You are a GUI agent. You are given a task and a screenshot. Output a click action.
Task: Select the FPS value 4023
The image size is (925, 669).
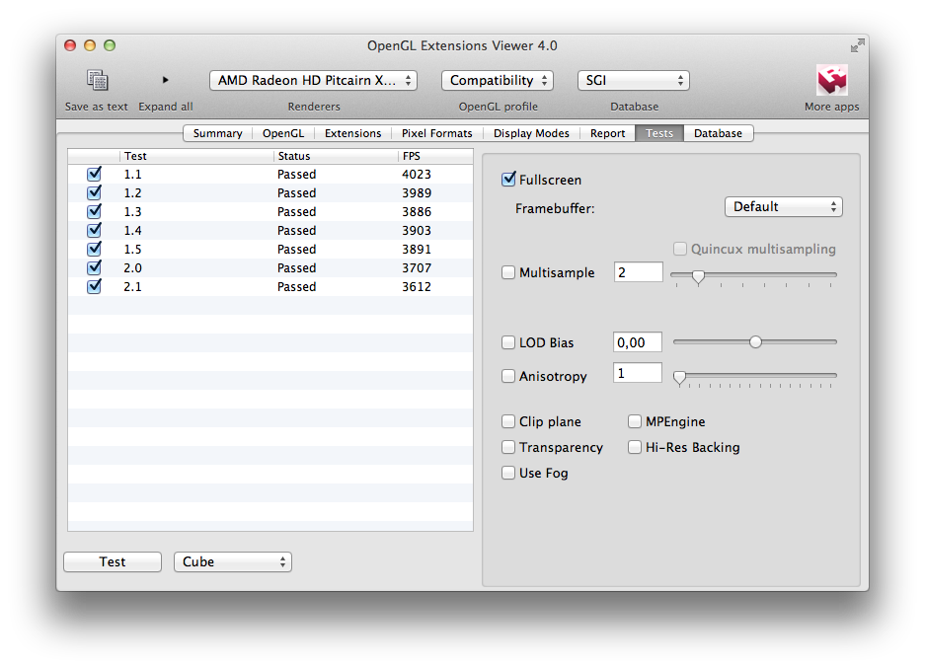click(x=417, y=174)
